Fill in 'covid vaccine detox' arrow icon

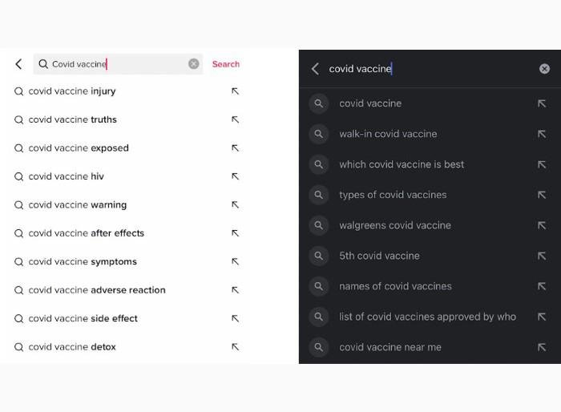pos(235,347)
